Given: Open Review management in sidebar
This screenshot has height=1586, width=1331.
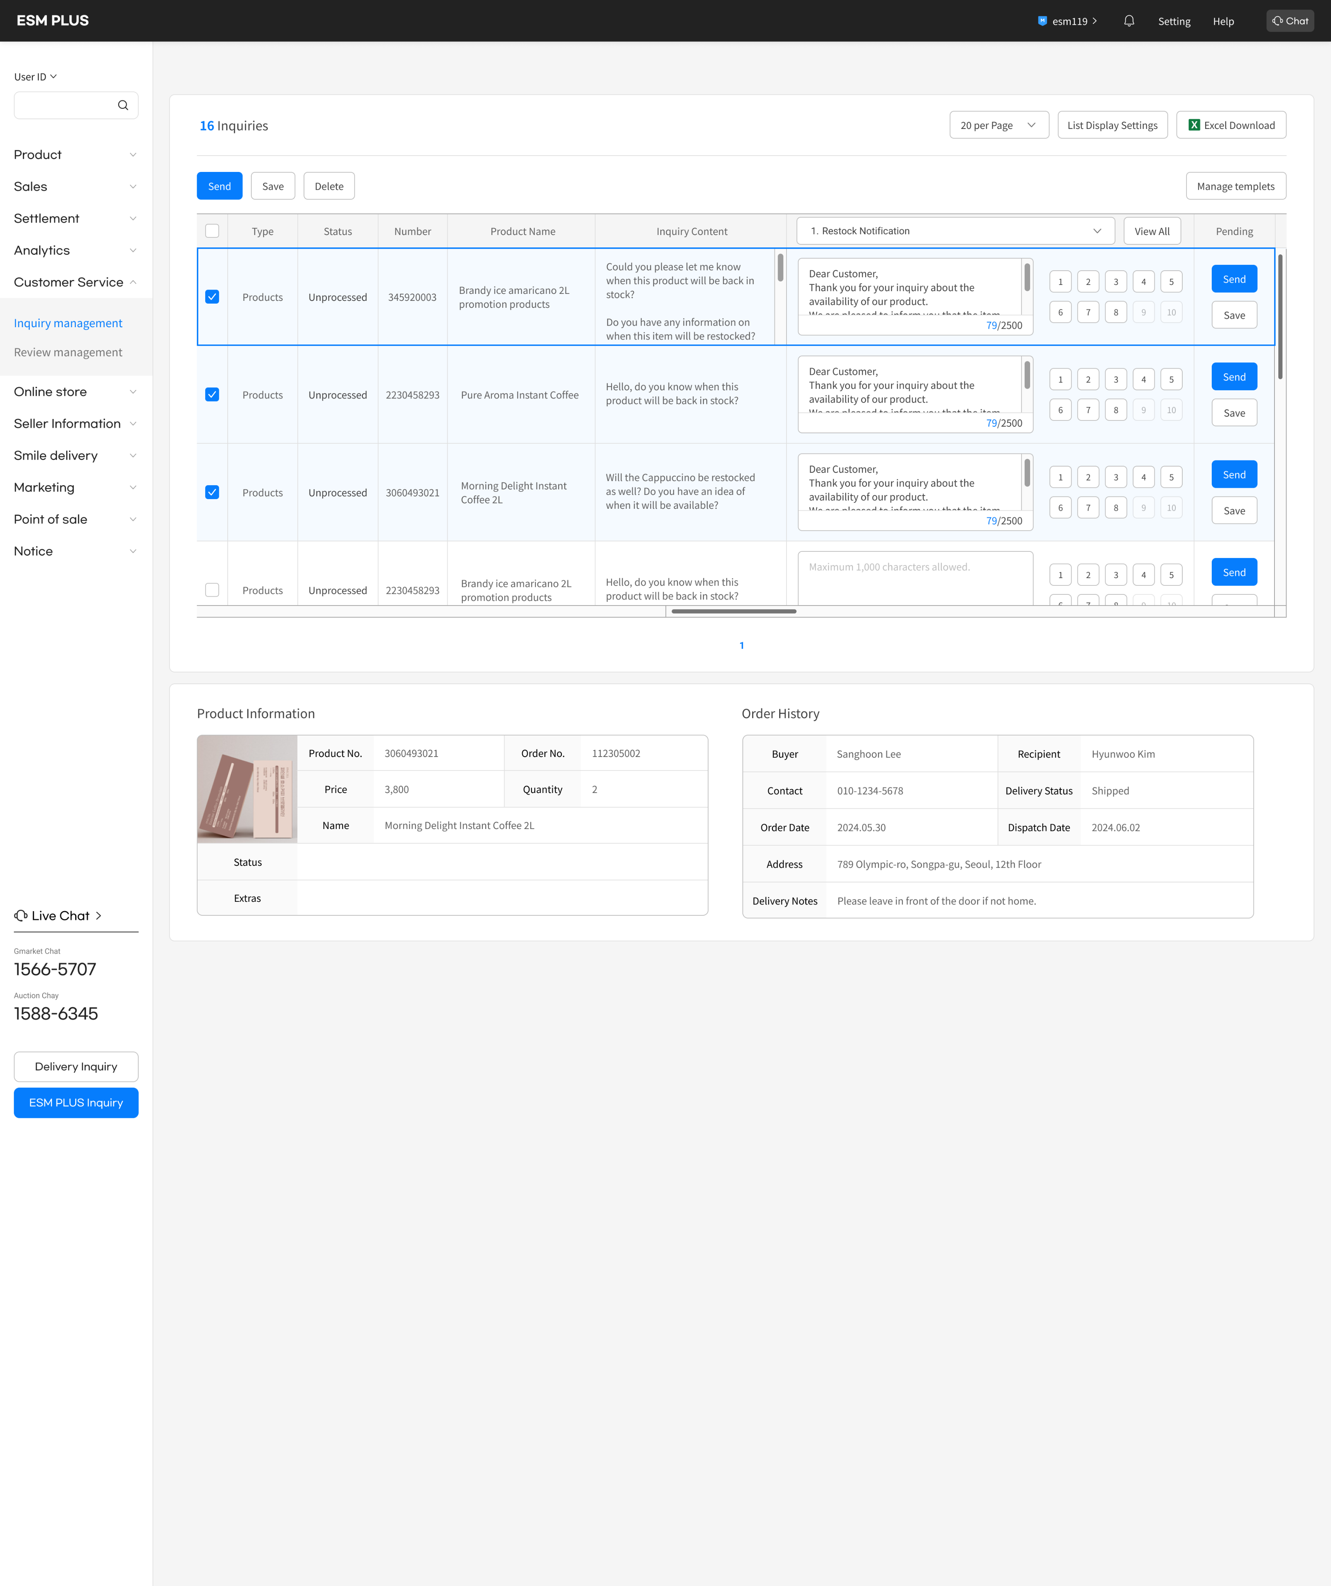Looking at the screenshot, I should click(68, 353).
